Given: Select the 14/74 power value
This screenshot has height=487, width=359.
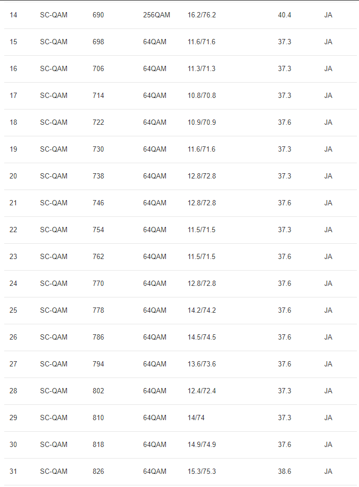Looking at the screenshot, I should click(x=196, y=418).
